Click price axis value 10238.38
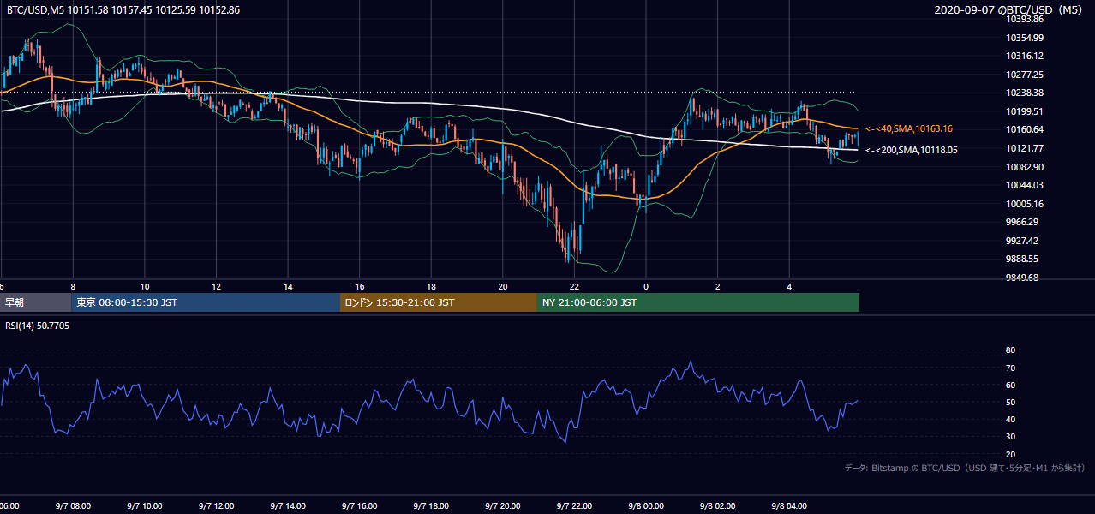This screenshot has width=1095, height=514. (1025, 93)
